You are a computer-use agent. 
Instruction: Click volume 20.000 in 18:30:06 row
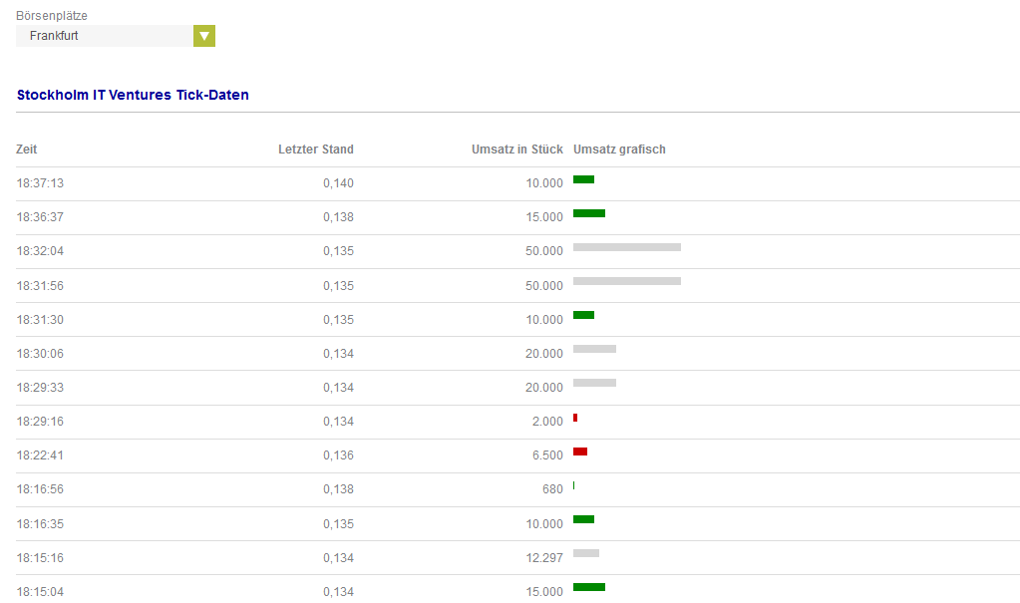point(544,353)
